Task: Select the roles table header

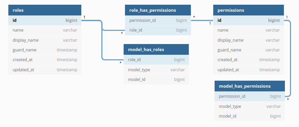Action: coord(45,10)
